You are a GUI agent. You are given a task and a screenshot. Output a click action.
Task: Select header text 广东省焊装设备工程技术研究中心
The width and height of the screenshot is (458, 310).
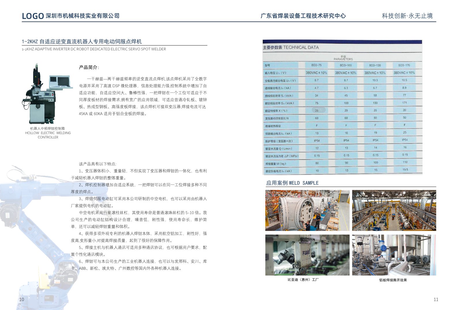303,16
